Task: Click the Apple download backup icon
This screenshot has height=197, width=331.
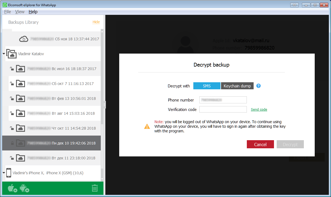Action: coord(12,188)
